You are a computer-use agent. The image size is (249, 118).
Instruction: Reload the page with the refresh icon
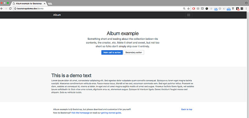click(x=10, y=9)
